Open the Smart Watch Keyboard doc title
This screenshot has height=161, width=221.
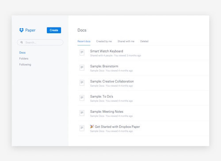click(107, 51)
